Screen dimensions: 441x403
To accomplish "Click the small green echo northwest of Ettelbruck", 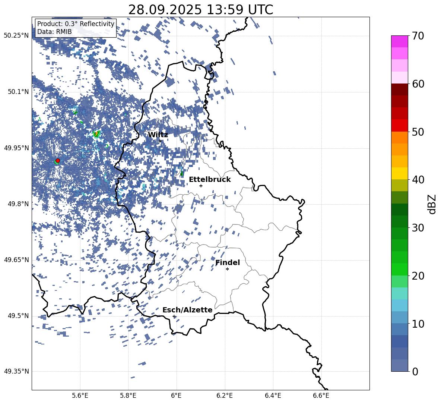I will point(182,173).
